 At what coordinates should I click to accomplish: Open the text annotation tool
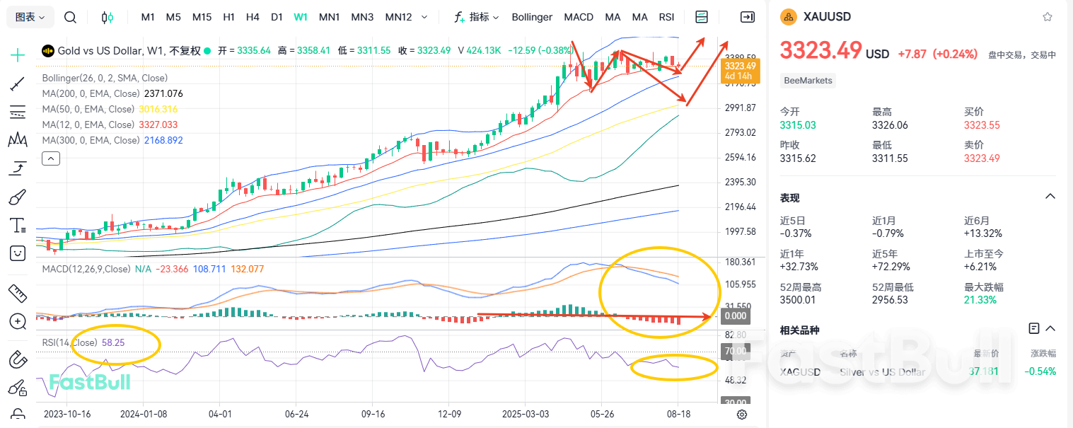17,225
